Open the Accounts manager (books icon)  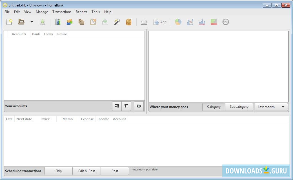click(x=58, y=22)
